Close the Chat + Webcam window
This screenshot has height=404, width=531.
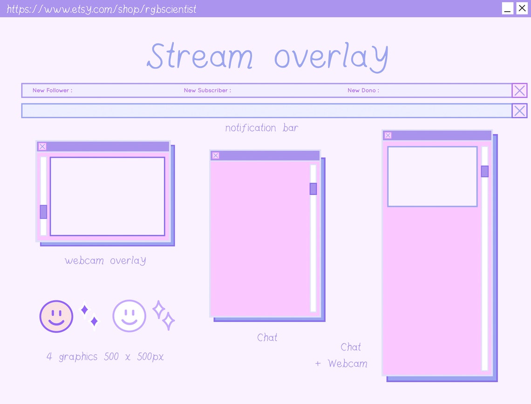point(388,135)
